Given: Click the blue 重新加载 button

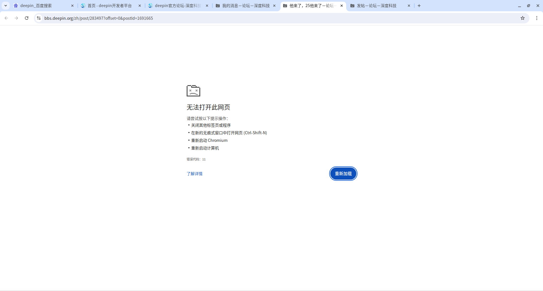Looking at the screenshot, I should (343, 173).
